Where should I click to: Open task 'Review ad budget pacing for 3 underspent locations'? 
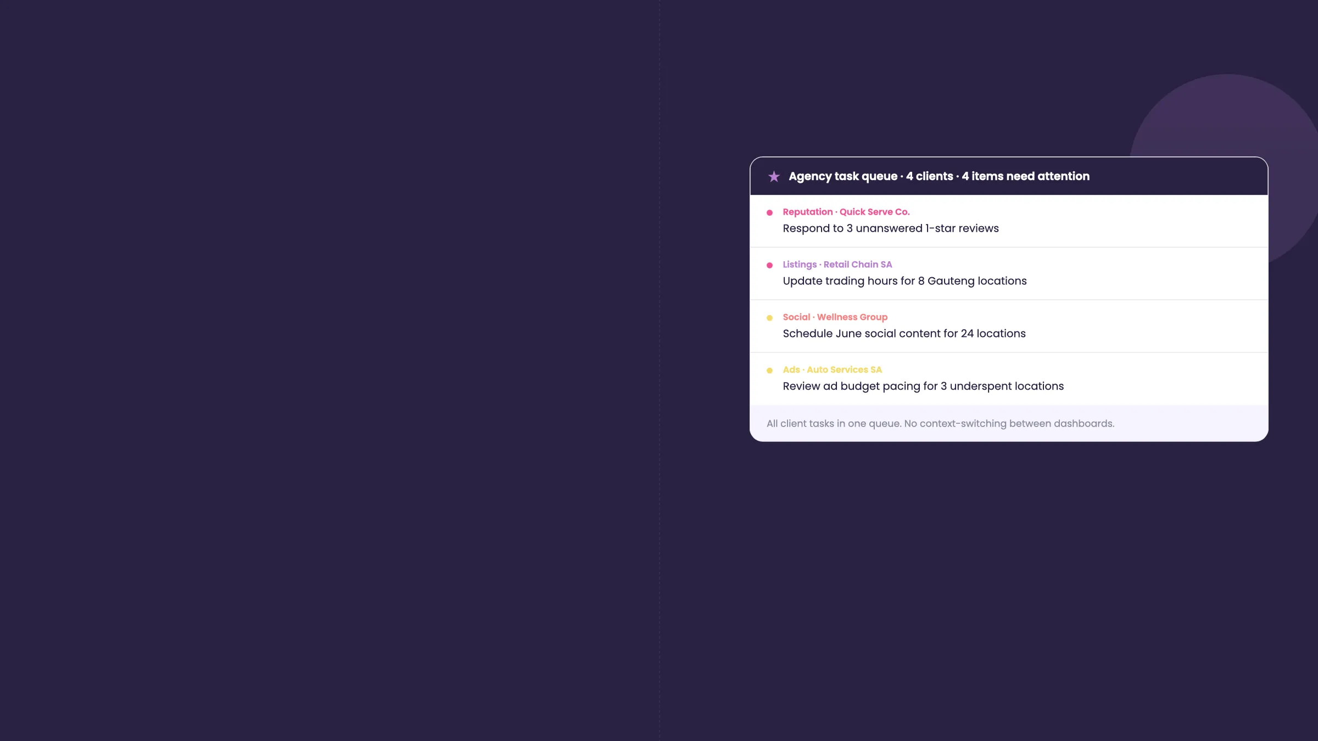[x=923, y=386]
